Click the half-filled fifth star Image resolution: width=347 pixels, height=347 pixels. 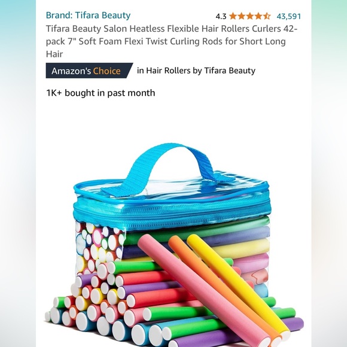tap(267, 16)
